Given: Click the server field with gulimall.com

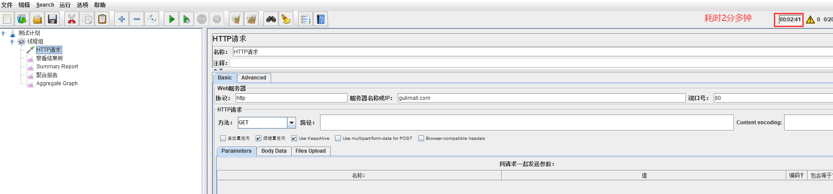Looking at the screenshot, I should 541,98.
